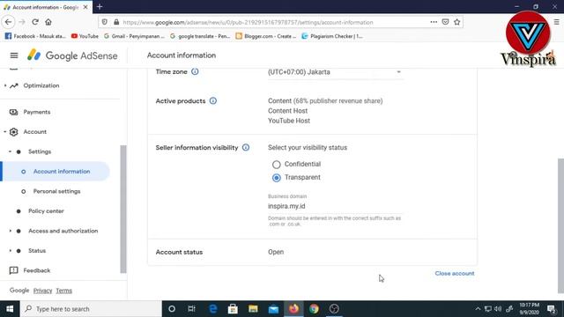Click the page vertical scrollbar

560,225
